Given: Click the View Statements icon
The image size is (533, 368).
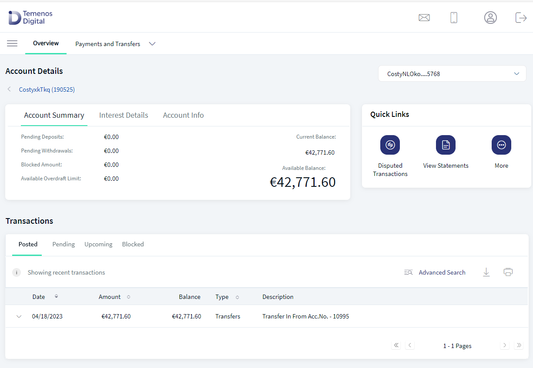Looking at the screenshot, I should click(446, 145).
